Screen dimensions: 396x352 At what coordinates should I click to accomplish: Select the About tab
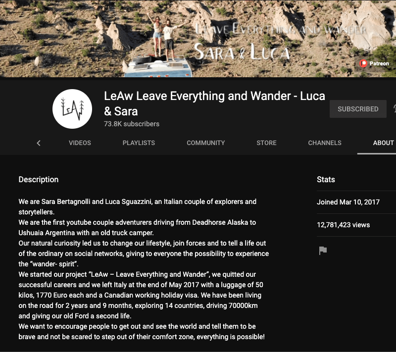coord(383,143)
